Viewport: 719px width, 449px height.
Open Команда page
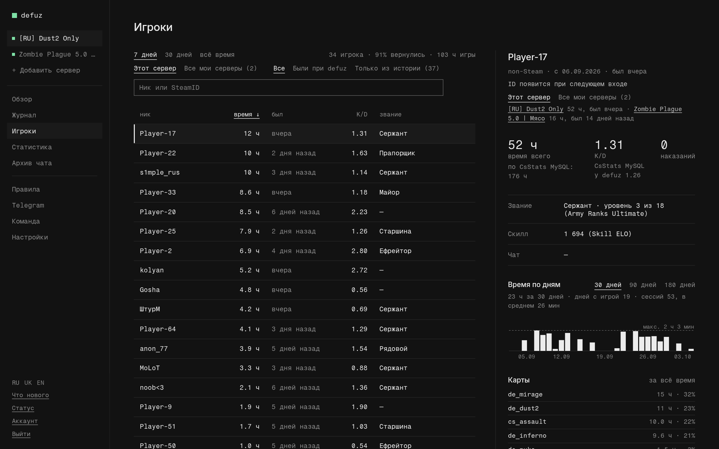tap(55, 221)
